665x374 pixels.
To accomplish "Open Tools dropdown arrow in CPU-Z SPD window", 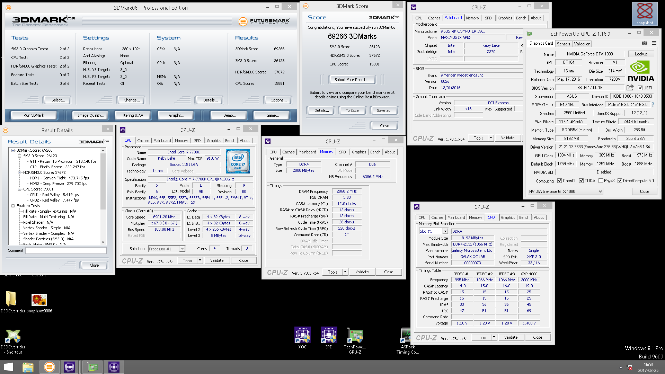I will pyautogui.click(x=494, y=337).
